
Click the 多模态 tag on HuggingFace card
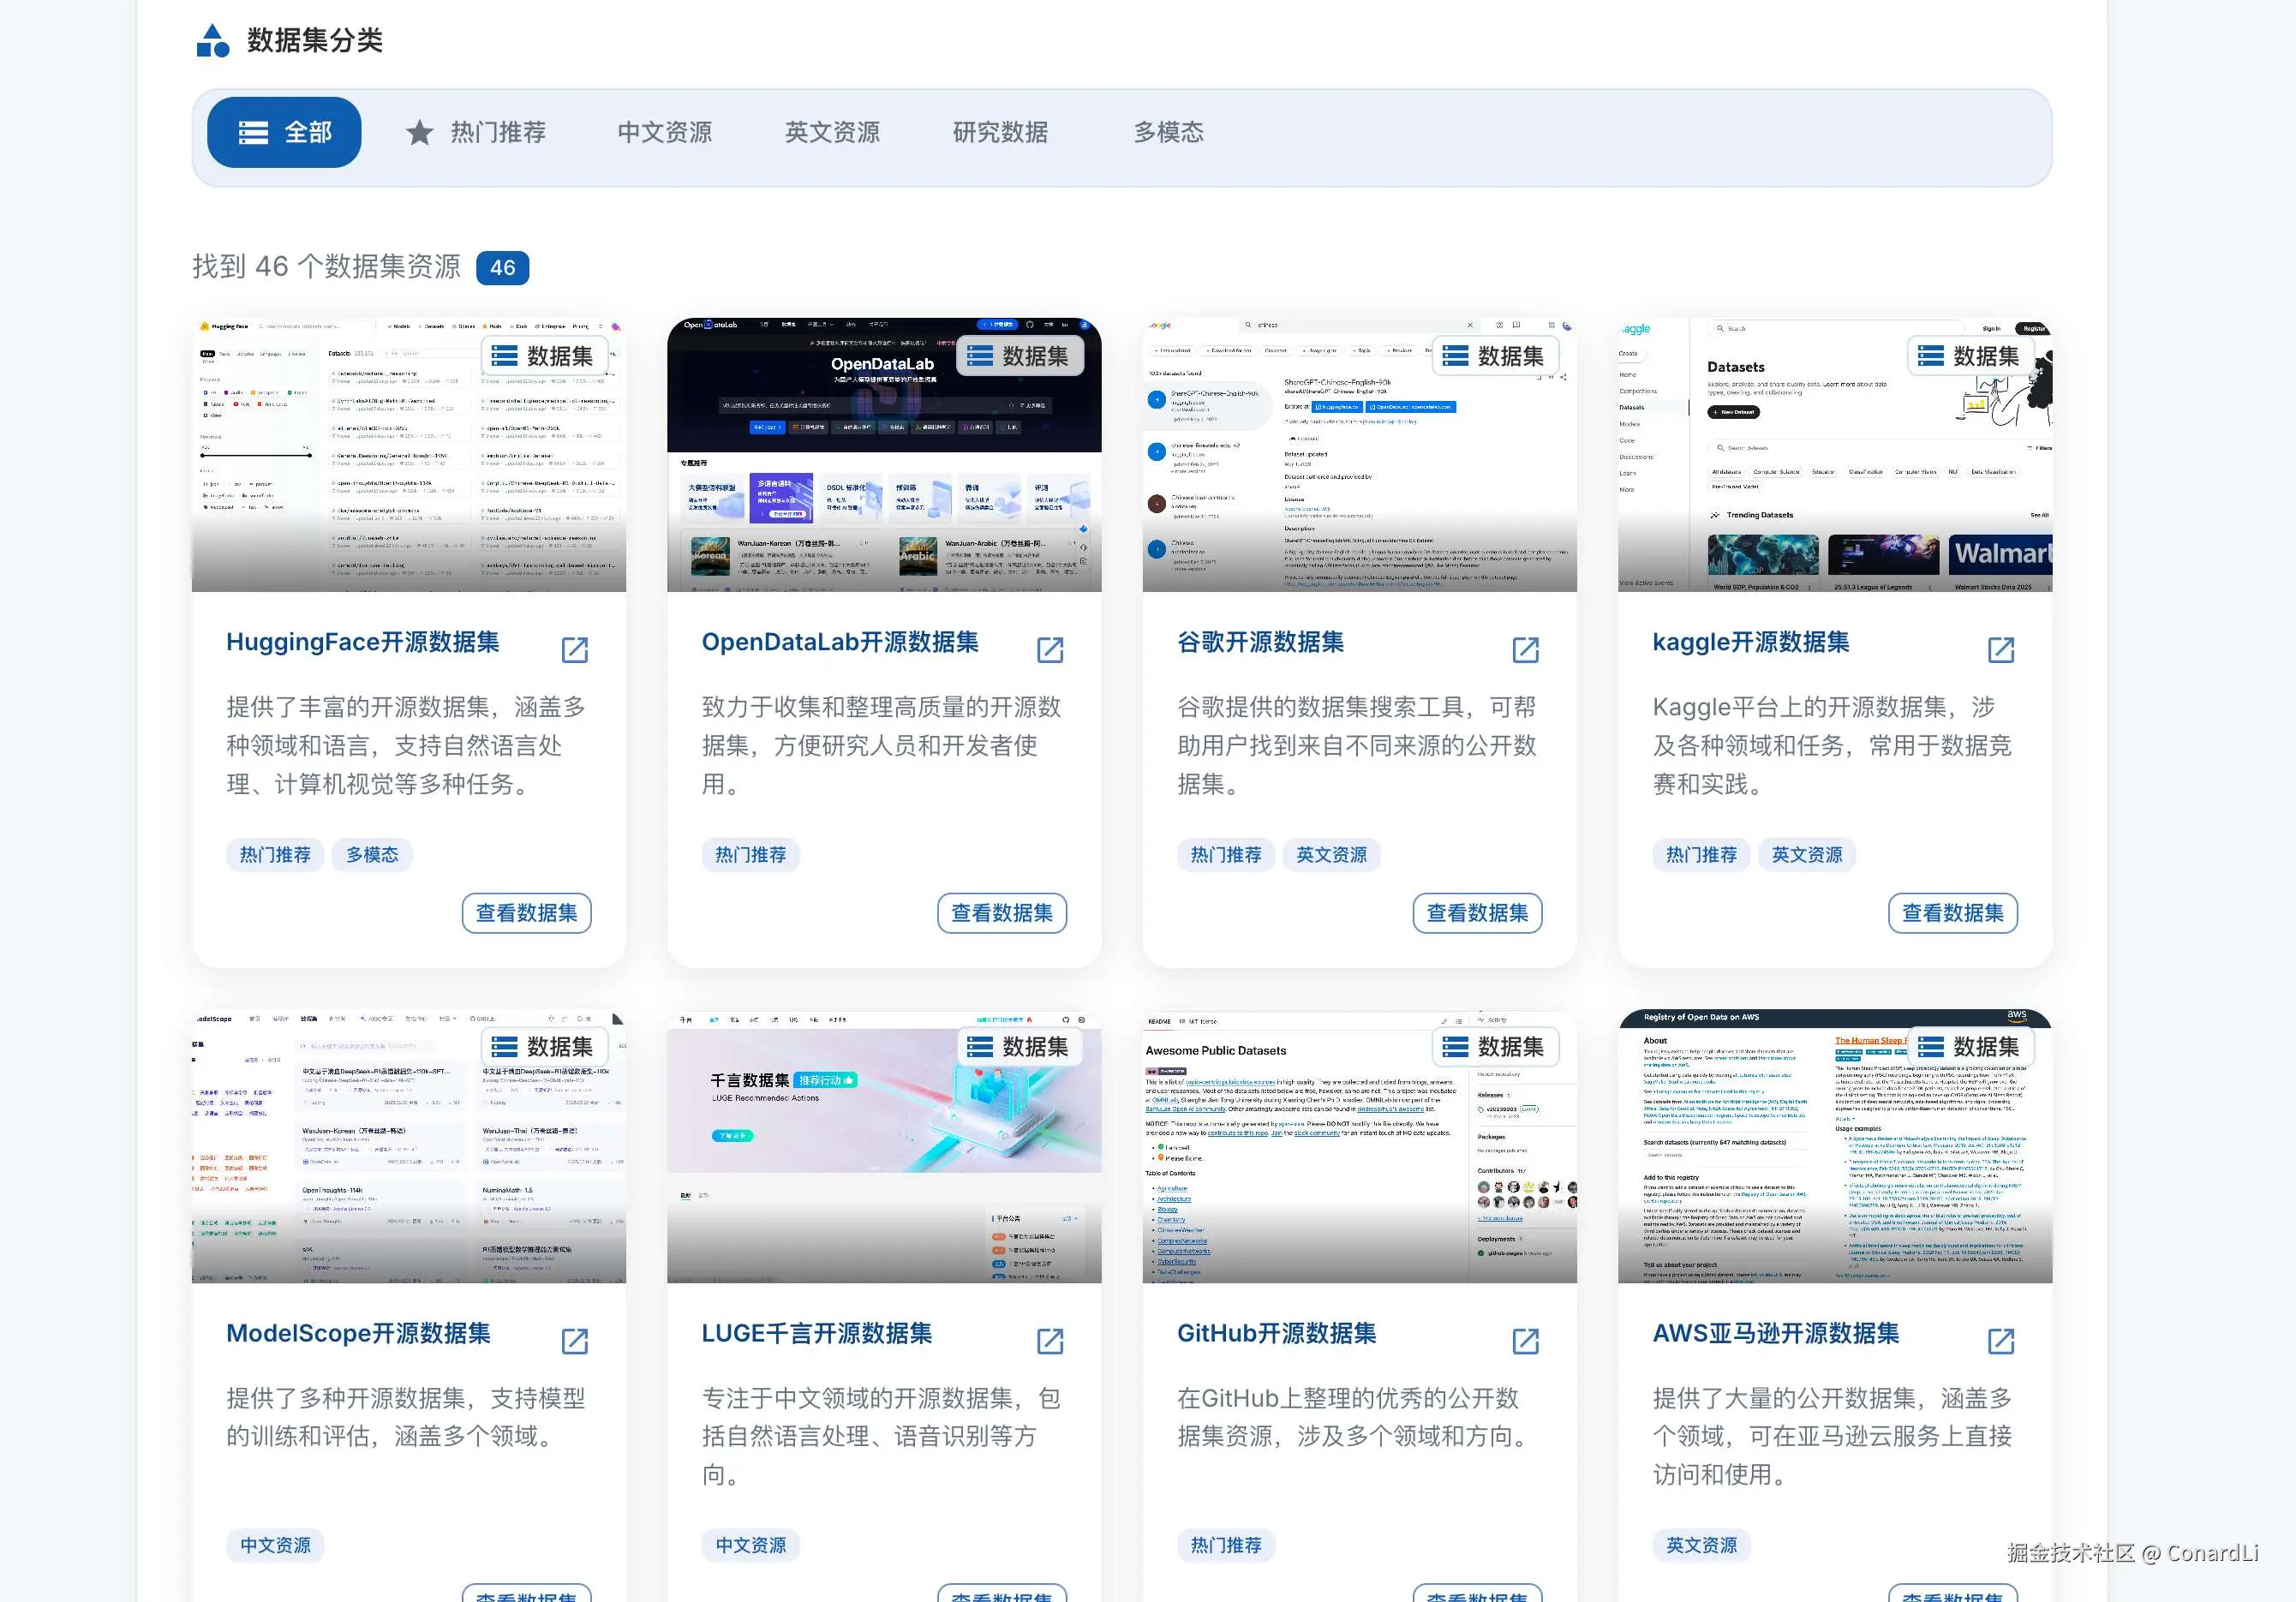(372, 855)
